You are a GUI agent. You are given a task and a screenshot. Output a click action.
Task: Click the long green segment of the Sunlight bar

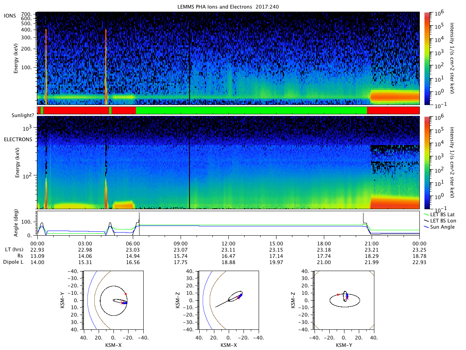(x=251, y=110)
